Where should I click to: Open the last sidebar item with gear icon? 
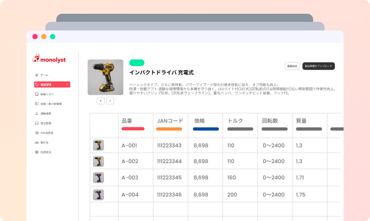(43, 152)
